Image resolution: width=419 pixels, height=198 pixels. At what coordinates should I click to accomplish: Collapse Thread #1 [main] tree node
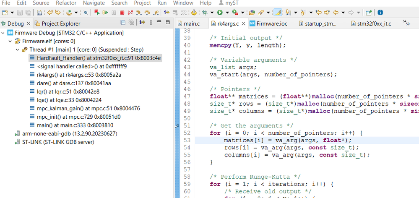coord(17,49)
